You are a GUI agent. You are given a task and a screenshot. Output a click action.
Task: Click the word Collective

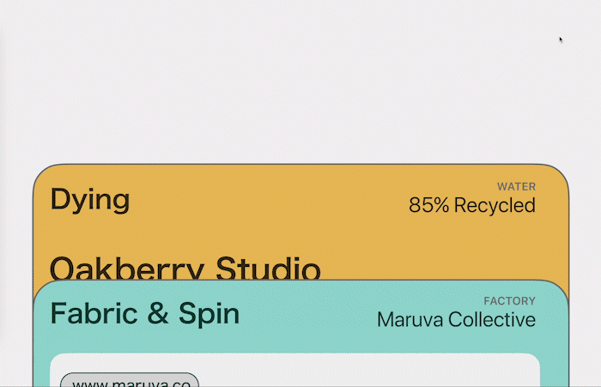(x=492, y=319)
